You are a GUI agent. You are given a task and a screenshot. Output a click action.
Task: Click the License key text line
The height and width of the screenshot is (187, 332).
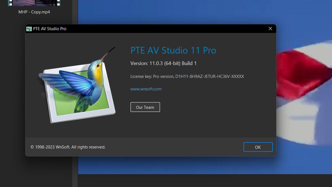pyautogui.click(x=187, y=76)
